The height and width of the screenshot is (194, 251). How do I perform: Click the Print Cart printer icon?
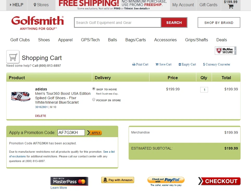coord(134,64)
